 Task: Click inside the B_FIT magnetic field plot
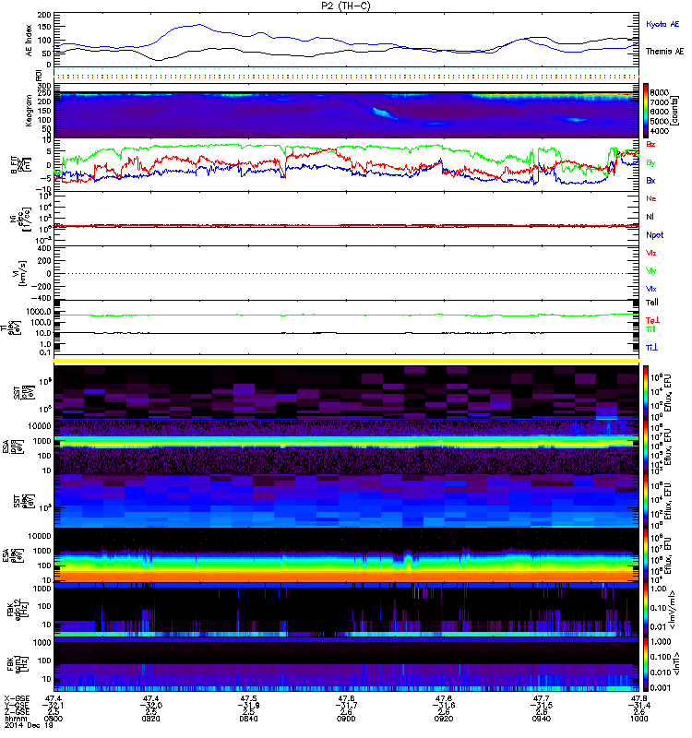point(346,165)
